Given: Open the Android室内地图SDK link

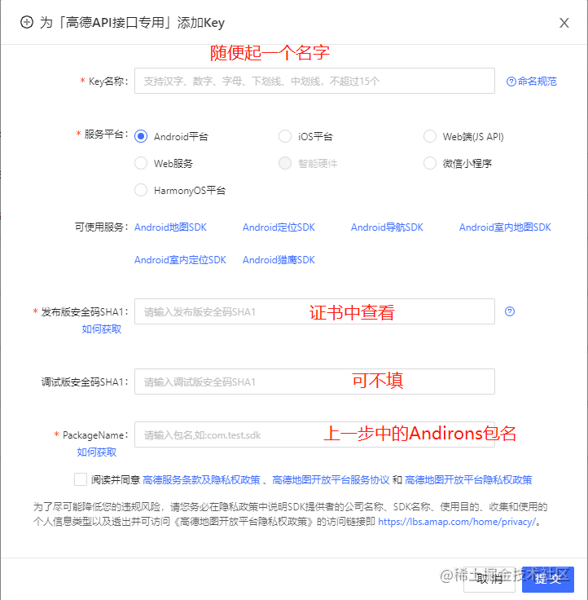Looking at the screenshot, I should pyautogui.click(x=505, y=227).
